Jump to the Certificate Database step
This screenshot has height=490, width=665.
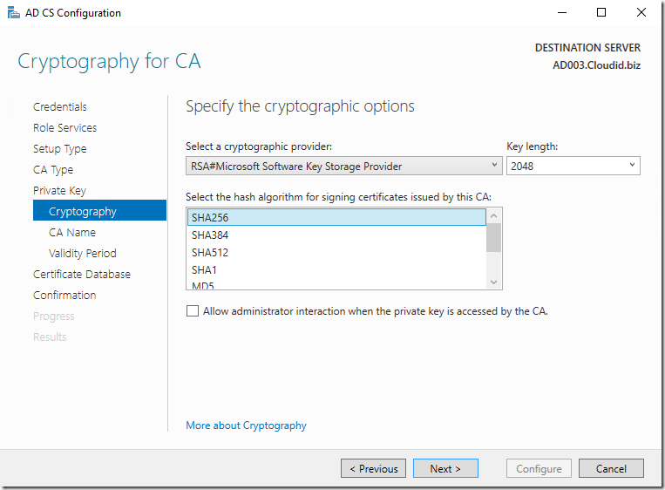(82, 275)
